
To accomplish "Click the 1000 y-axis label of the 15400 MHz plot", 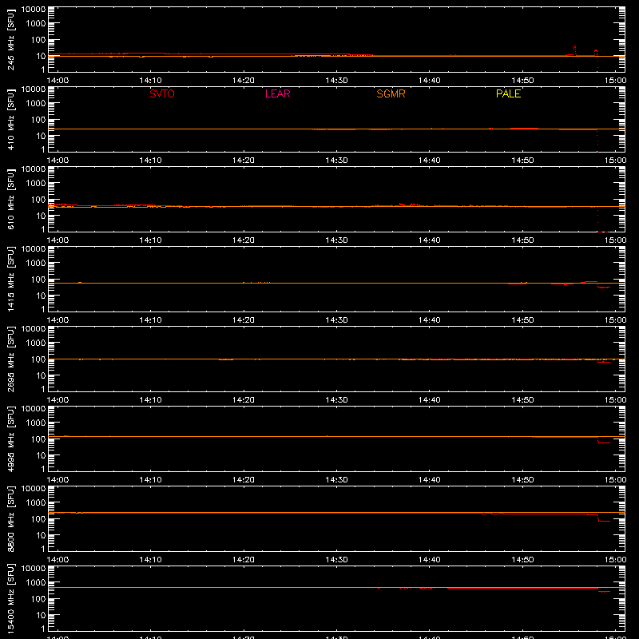I will (x=36, y=582).
